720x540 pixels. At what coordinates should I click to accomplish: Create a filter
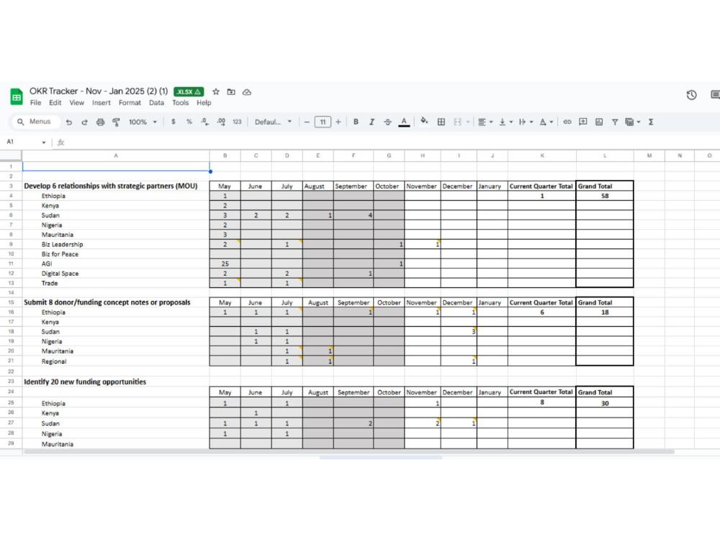614,122
